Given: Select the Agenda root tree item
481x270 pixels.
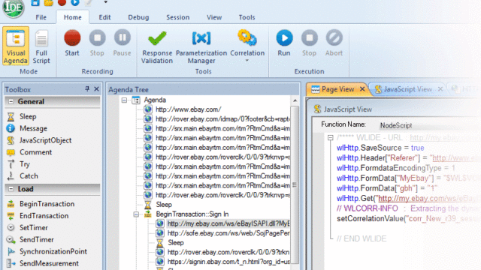Looking at the screenshot, I should click(155, 100).
